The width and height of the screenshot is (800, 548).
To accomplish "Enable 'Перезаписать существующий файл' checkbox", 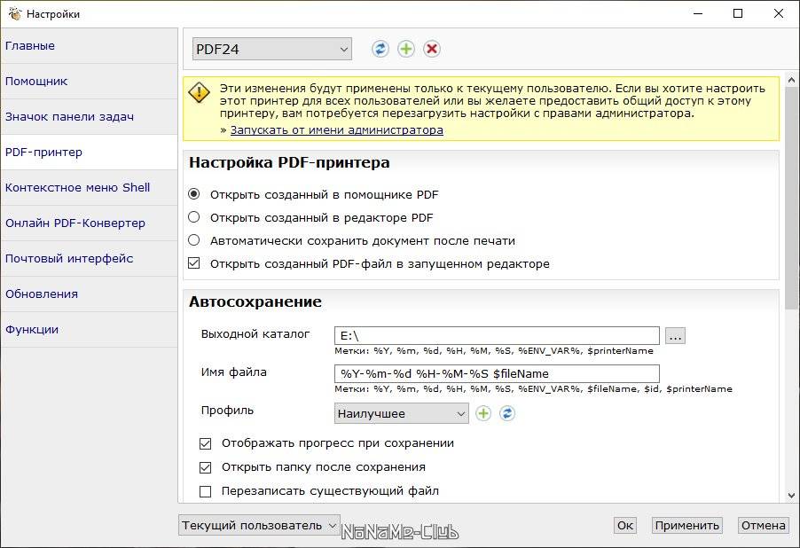I will (x=205, y=491).
